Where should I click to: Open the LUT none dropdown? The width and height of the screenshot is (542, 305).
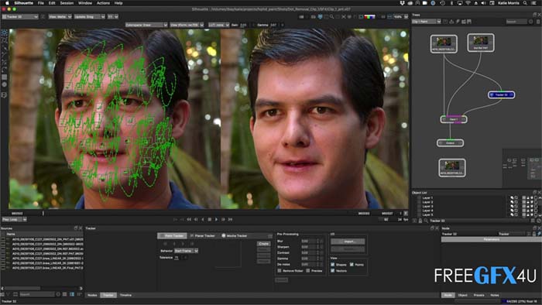pos(218,25)
